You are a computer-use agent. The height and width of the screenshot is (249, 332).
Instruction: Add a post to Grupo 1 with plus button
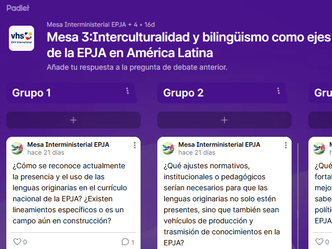(73, 120)
